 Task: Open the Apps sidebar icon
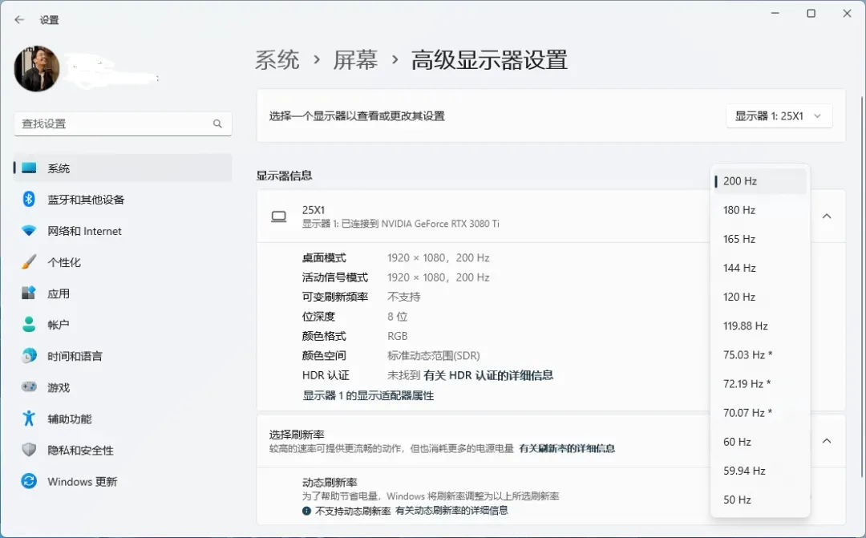coord(29,293)
